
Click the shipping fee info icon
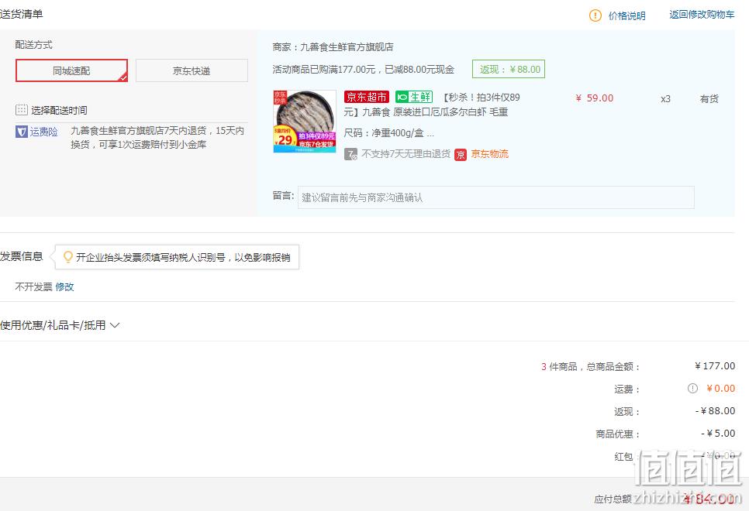(x=692, y=389)
